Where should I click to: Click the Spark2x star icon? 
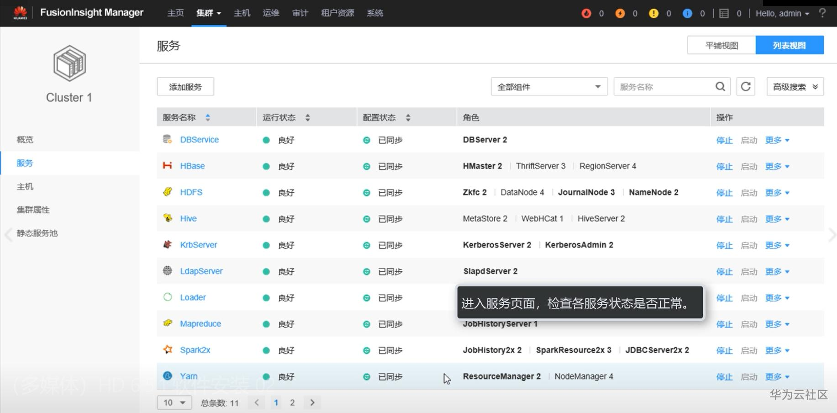coord(168,349)
